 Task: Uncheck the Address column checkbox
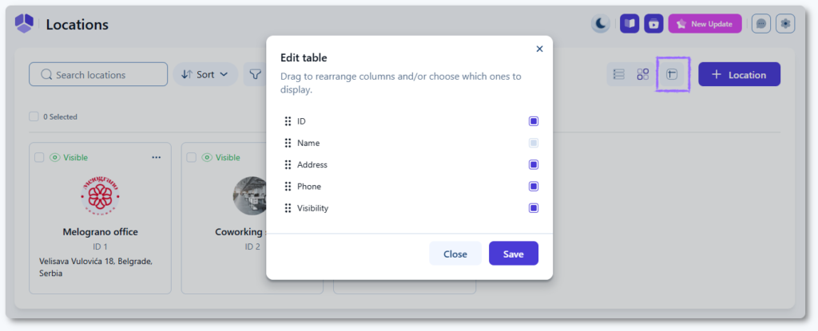pyautogui.click(x=534, y=165)
